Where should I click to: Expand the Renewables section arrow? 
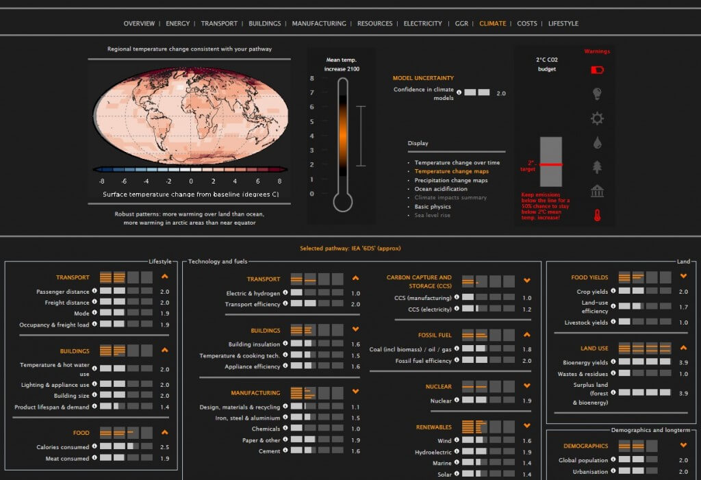click(x=526, y=427)
